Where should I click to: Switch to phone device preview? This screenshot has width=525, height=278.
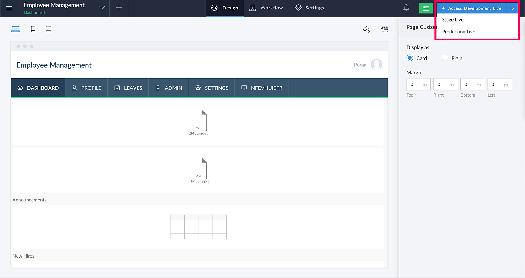point(33,29)
